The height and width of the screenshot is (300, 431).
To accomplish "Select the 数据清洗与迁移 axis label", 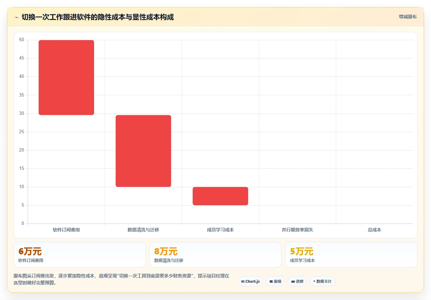I will tap(143, 230).
